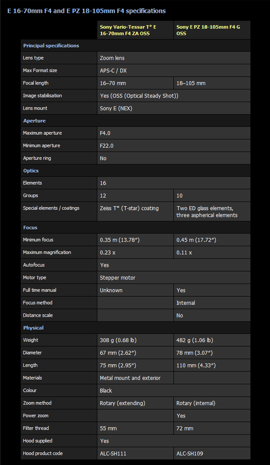Click the Sony E PZ 18-105mm column header

point(212,30)
